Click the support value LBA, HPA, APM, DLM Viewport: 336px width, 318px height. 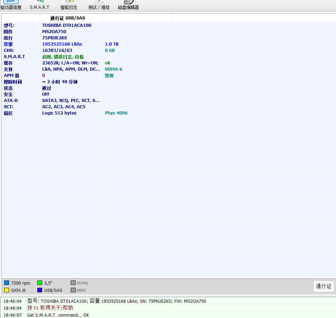click(x=71, y=69)
